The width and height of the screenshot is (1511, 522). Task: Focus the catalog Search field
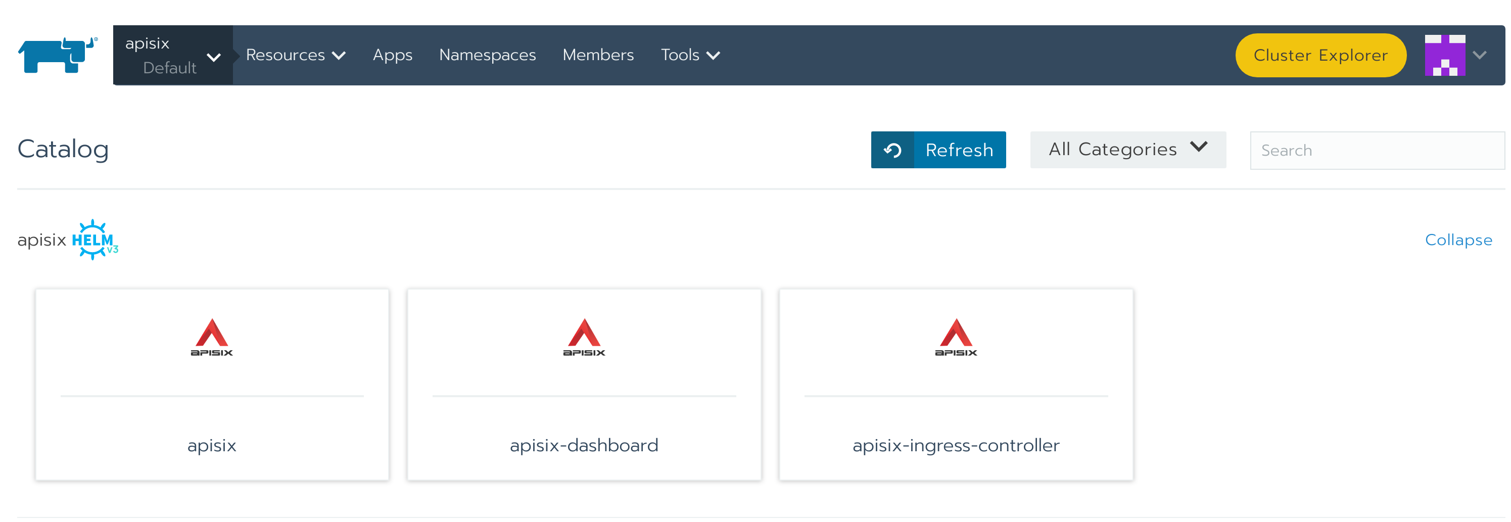pyautogui.click(x=1376, y=151)
